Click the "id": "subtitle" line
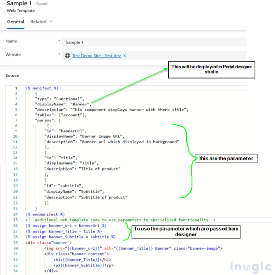Viewport: 272px width, 275px height. tap(63, 186)
